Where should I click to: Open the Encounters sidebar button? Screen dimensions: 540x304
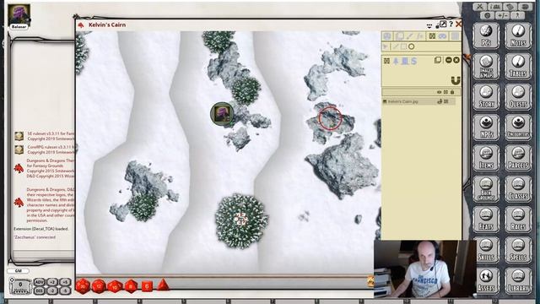coord(518,128)
